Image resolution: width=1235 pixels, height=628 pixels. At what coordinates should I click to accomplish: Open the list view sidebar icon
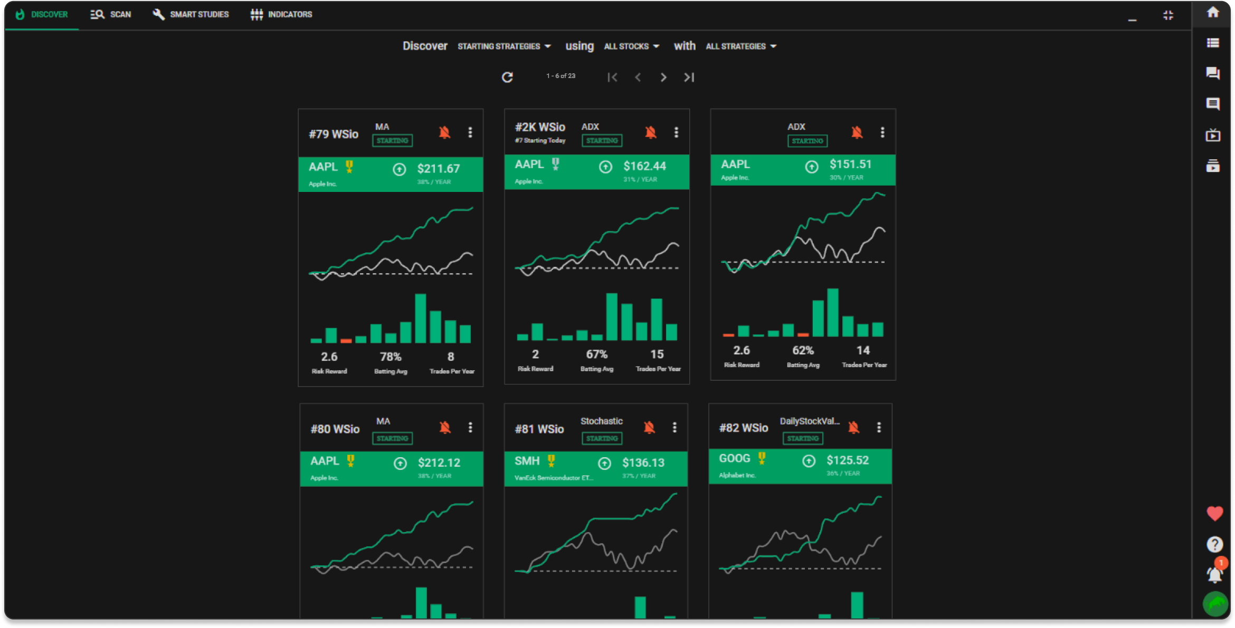pos(1213,43)
